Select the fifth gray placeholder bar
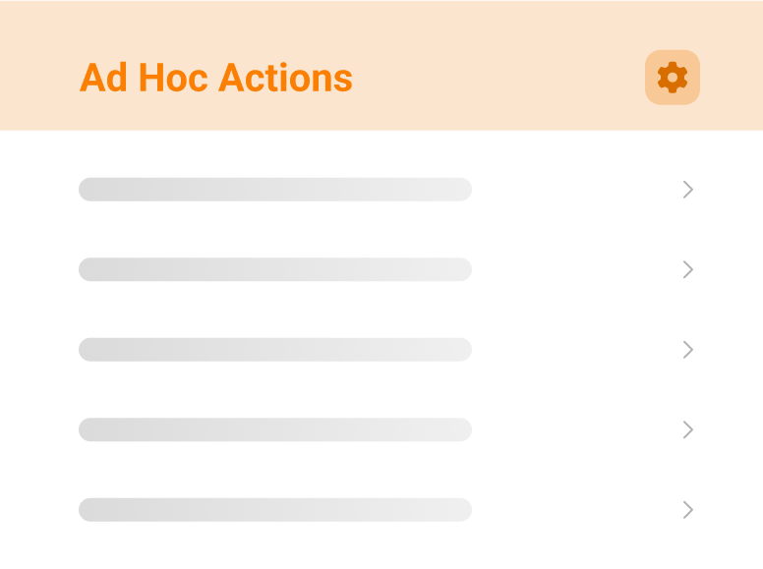The image size is (763, 569). pyautogui.click(x=275, y=510)
